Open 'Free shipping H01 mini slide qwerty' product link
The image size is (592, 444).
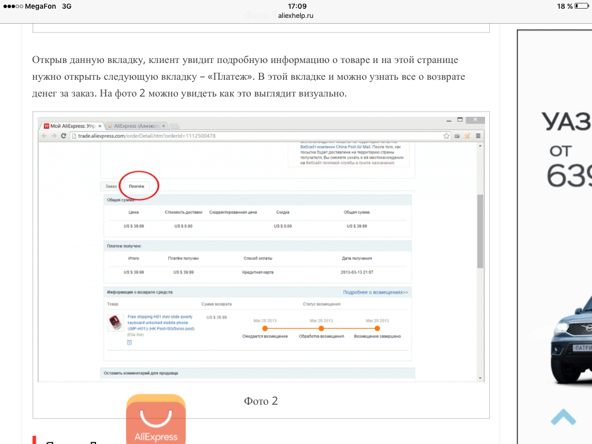pos(161,323)
